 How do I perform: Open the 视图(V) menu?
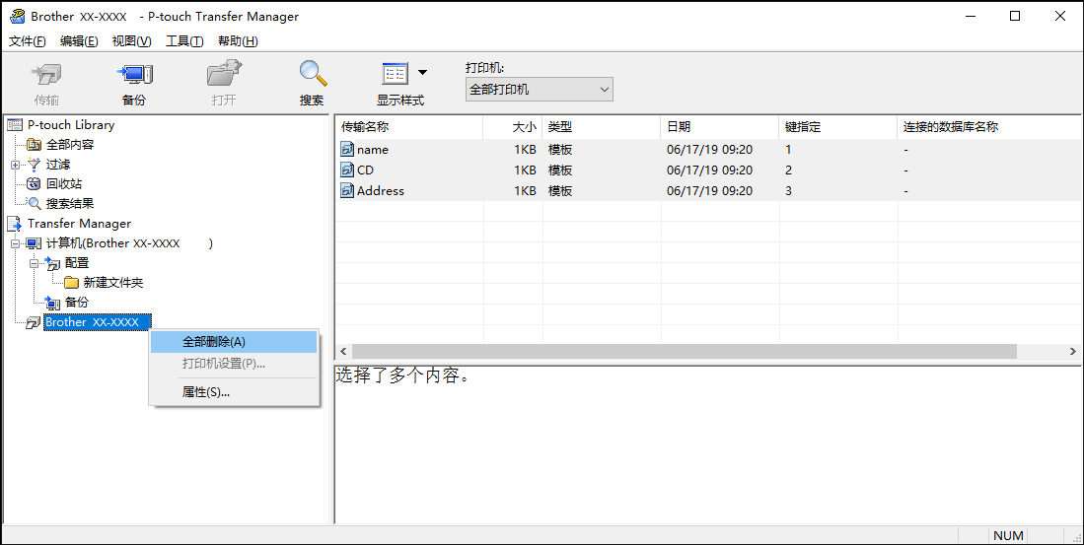131,41
